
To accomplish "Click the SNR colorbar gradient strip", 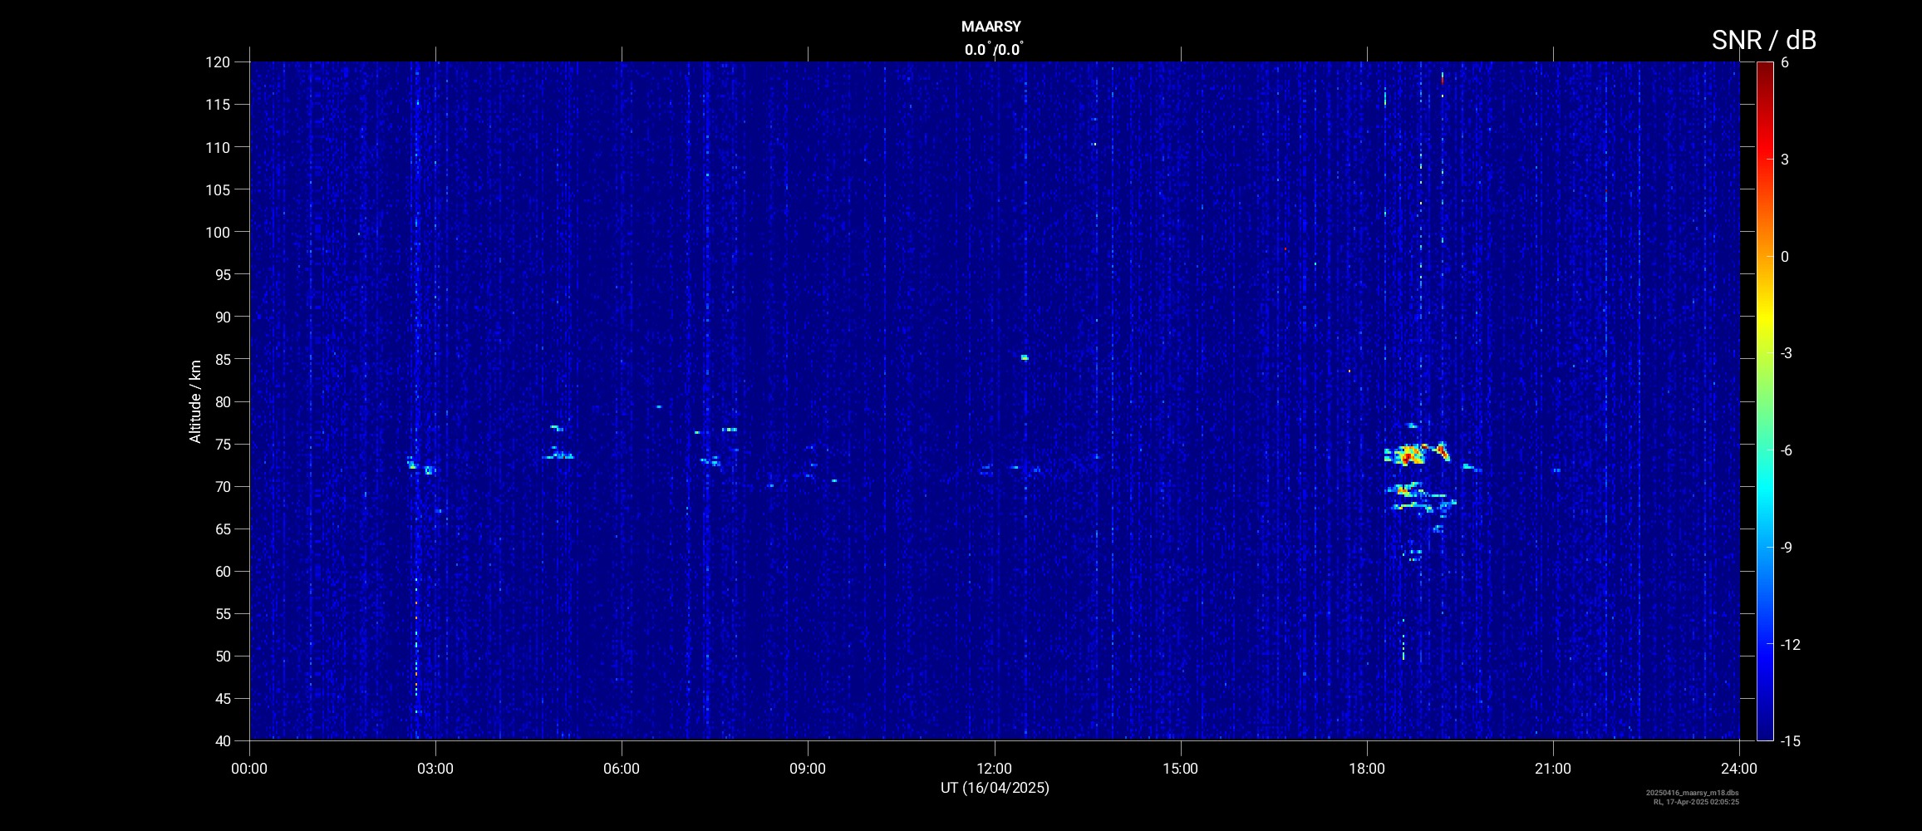I will click(1765, 401).
